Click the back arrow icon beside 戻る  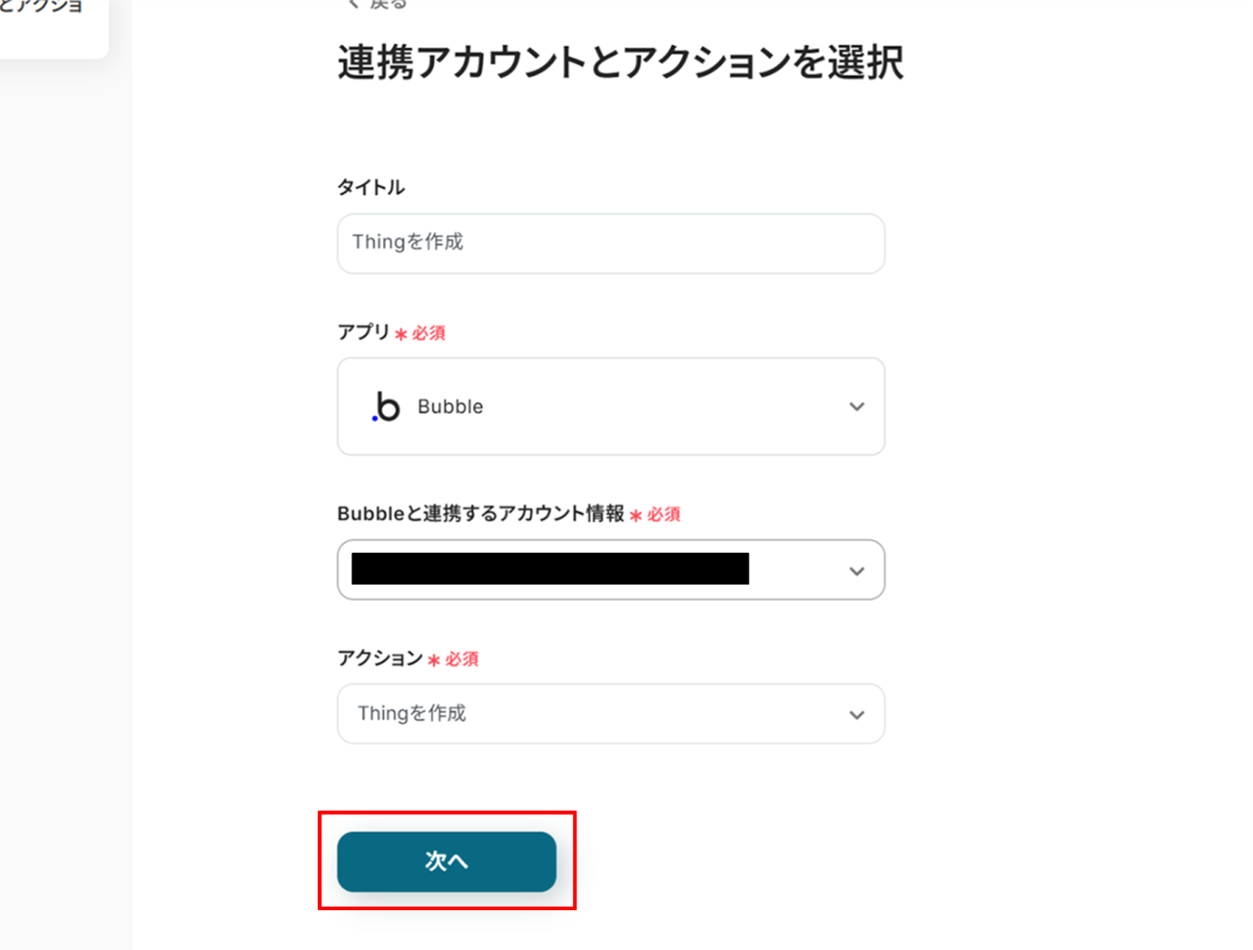(353, 4)
